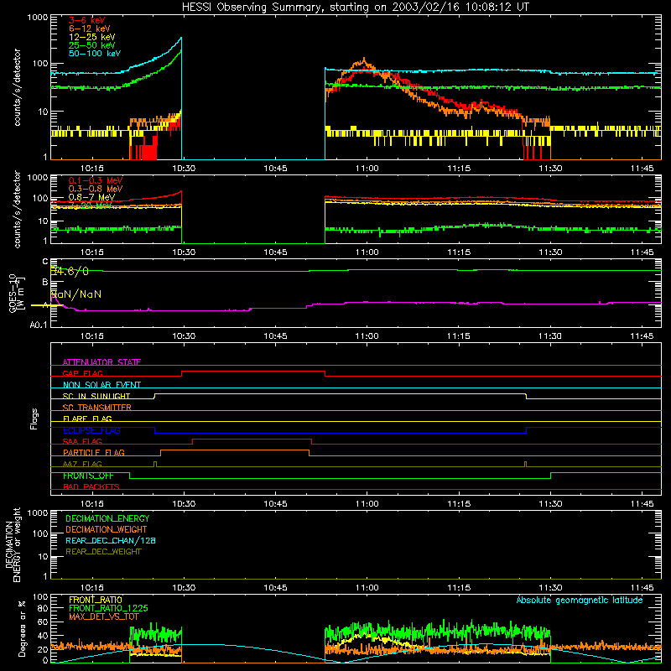Select the FRONT_RATIO legend label in yellow
Image resolution: width=671 pixels, height=671 pixels.
coord(96,600)
